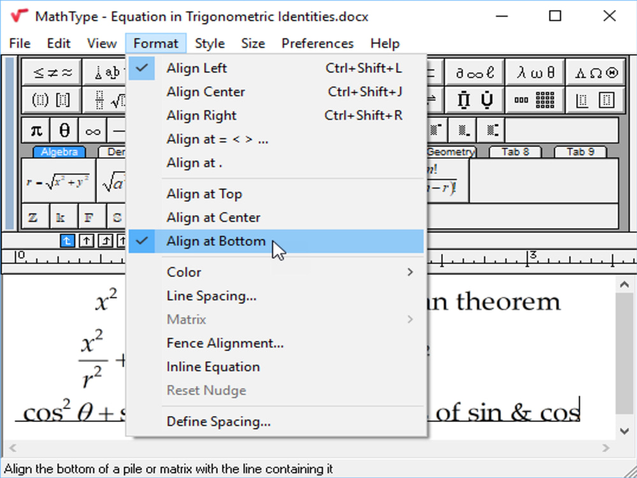Select the highlighted left-aligned tab stop button
The width and height of the screenshot is (637, 478).
[67, 241]
